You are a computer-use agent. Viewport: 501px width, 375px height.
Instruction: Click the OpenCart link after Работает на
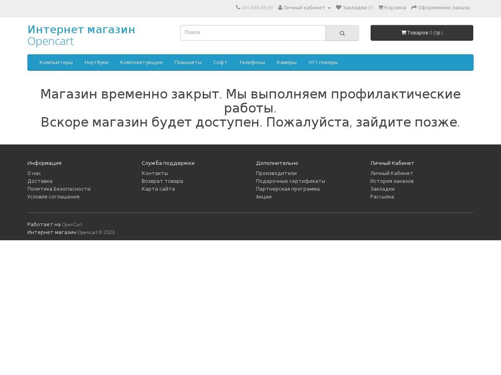(x=72, y=224)
